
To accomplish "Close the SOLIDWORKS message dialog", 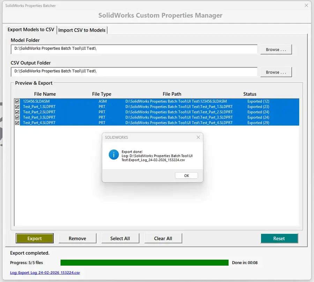I will [x=198, y=137].
